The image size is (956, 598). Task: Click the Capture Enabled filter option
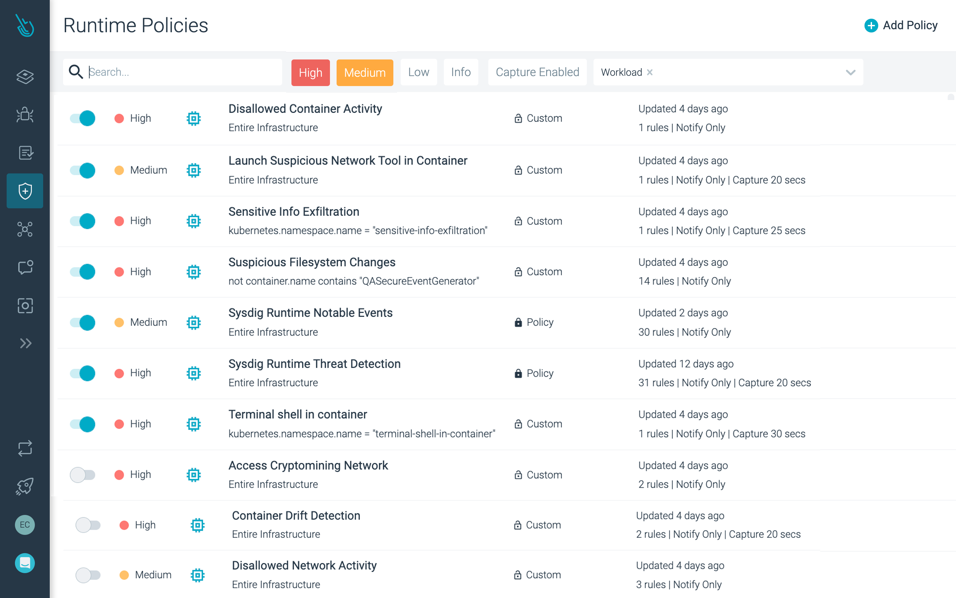pos(537,72)
